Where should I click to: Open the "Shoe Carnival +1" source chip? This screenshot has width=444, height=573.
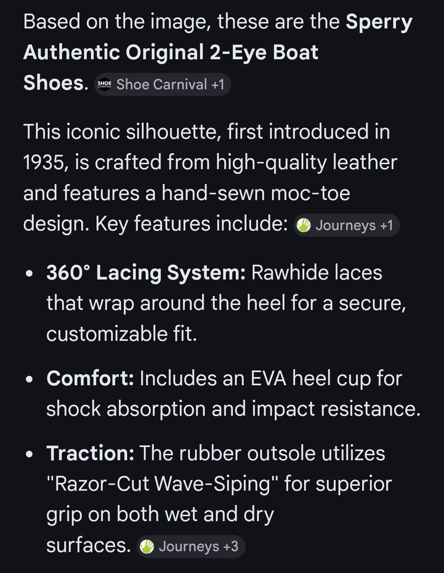point(162,85)
